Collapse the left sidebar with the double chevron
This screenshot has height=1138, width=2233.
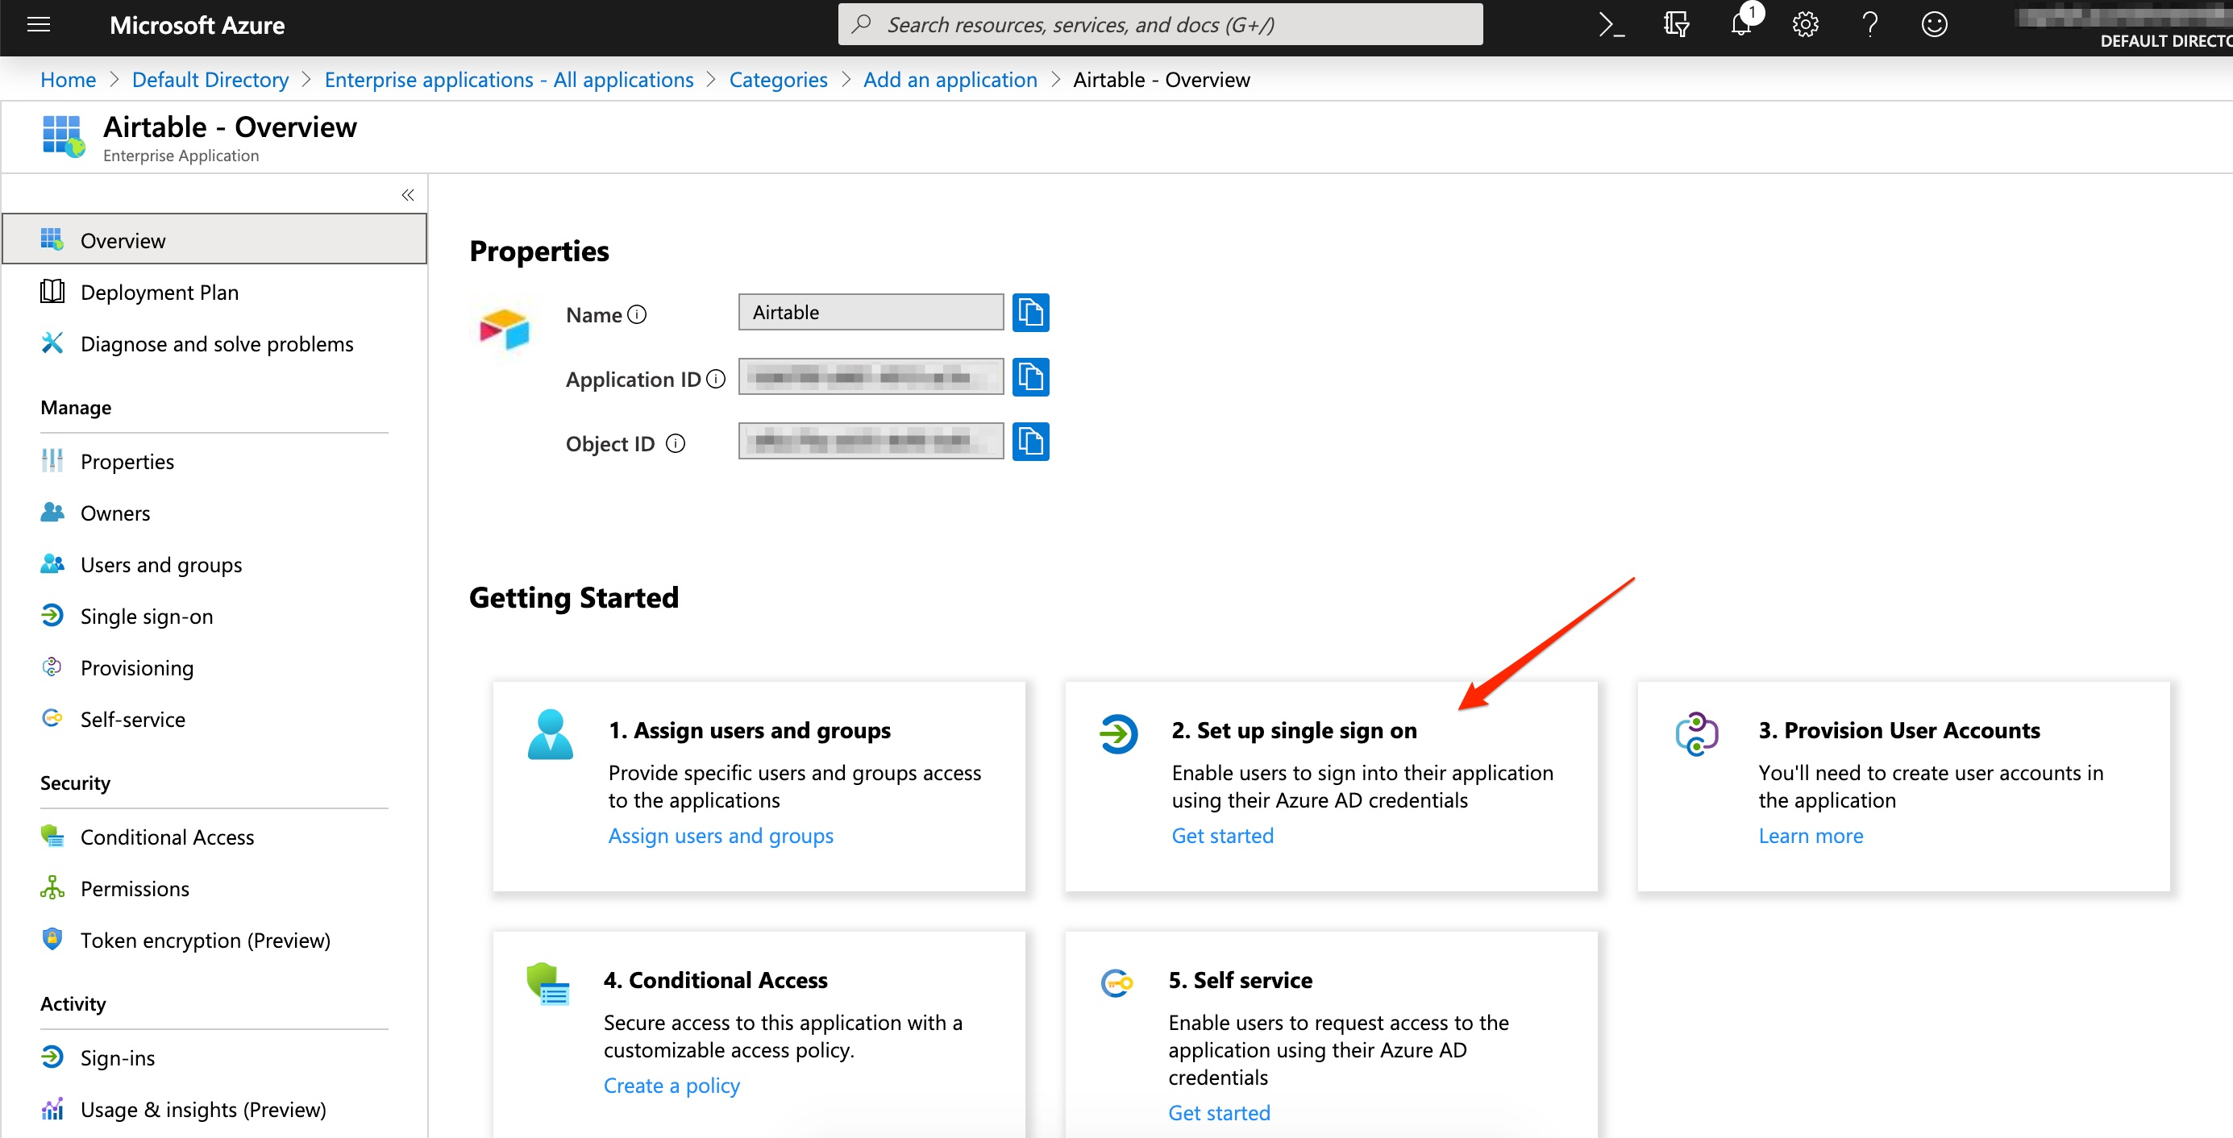tap(407, 195)
